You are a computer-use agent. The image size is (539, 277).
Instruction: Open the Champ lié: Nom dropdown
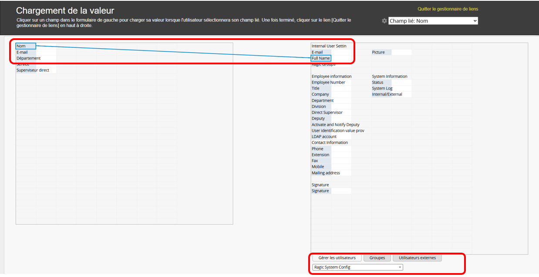click(433, 21)
